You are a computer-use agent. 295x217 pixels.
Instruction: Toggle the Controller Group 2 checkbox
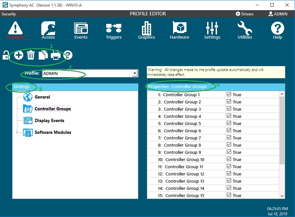(229, 101)
